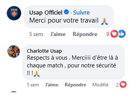The height and width of the screenshot is (103, 139).
Task: Click the Charlotte Usap commenter name
Action: 44,51
